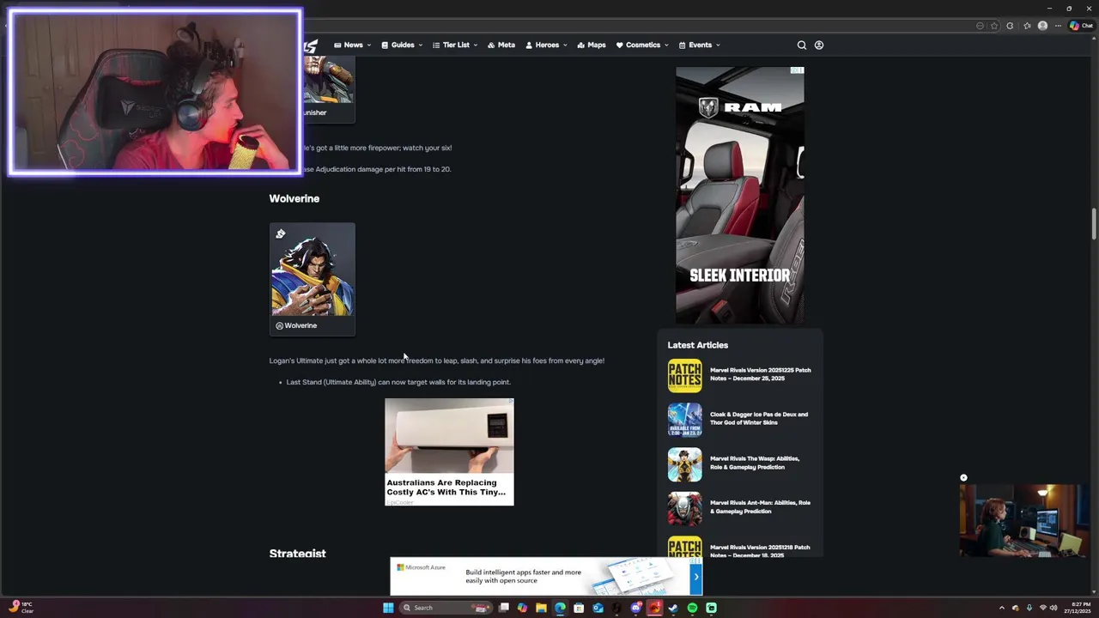The width and height of the screenshot is (1099, 618).
Task: Expand the Tier List dropdown menu
Action: click(x=455, y=45)
